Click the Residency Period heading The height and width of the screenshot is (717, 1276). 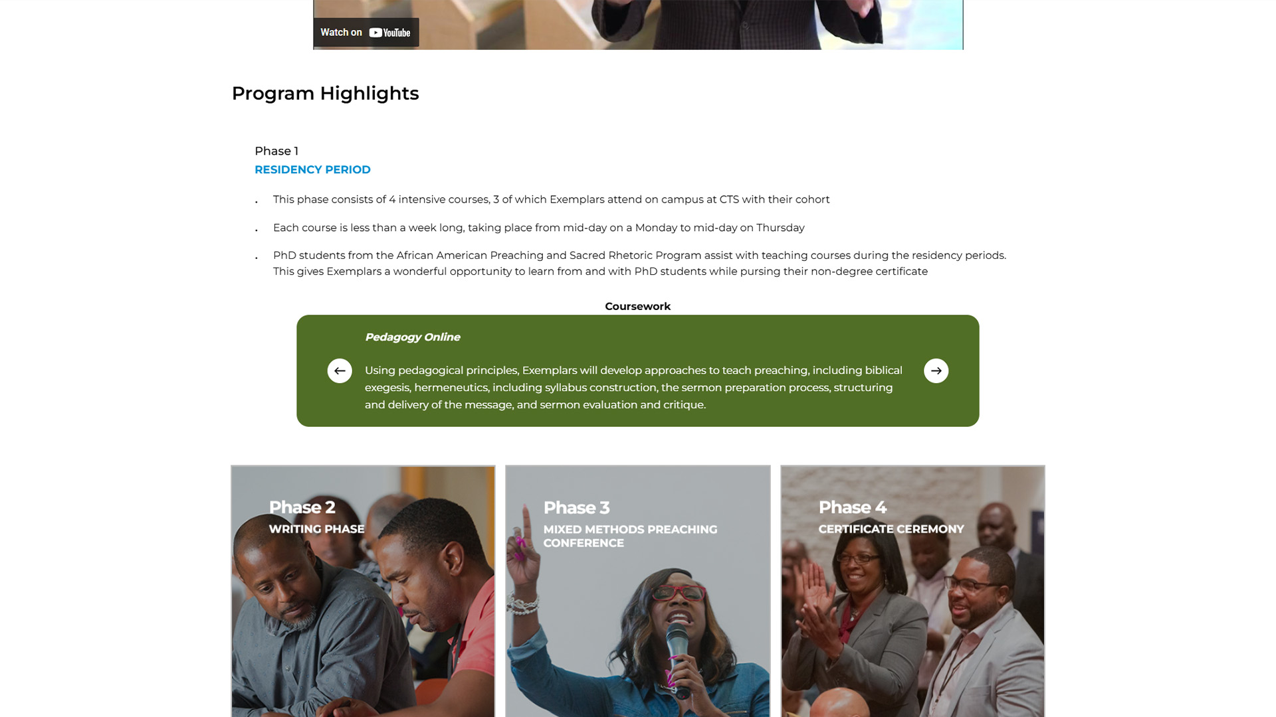click(312, 169)
